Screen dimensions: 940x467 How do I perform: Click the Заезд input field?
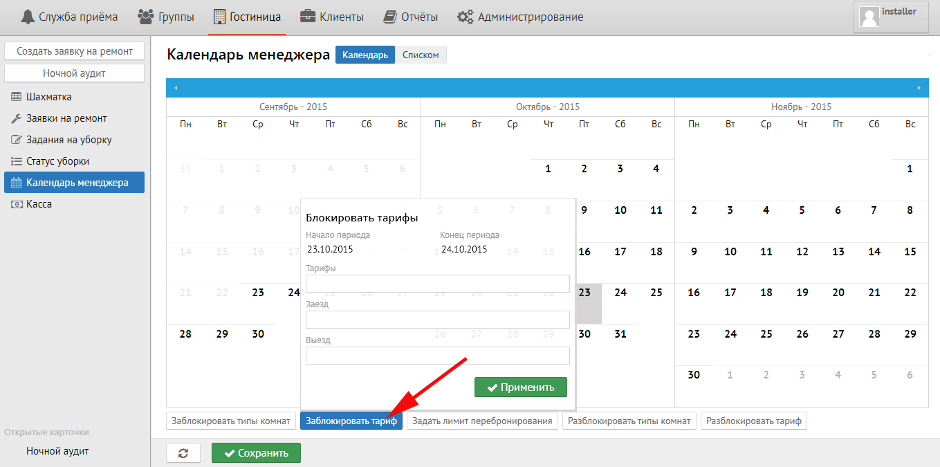click(438, 320)
